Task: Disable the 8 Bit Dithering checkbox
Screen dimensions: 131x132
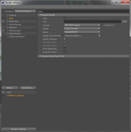Action: coord(65,49)
